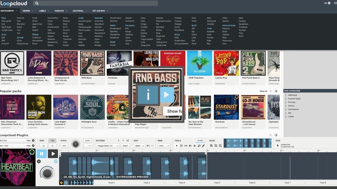
Task: Shuffle to a random pattern
Action: (127, 141)
